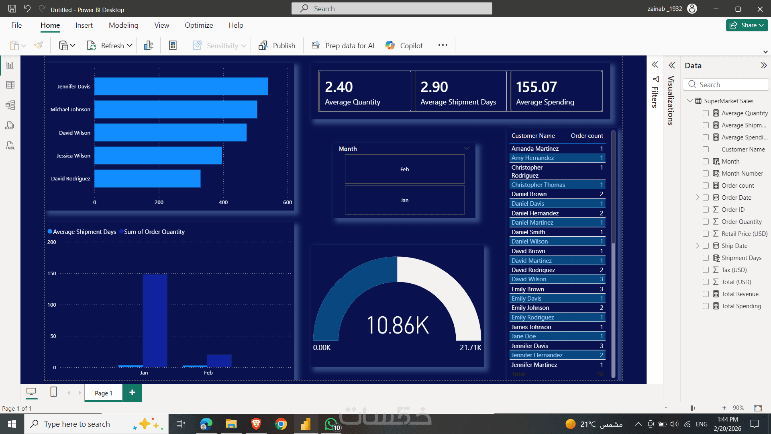Switch to Table view icon

point(10,85)
